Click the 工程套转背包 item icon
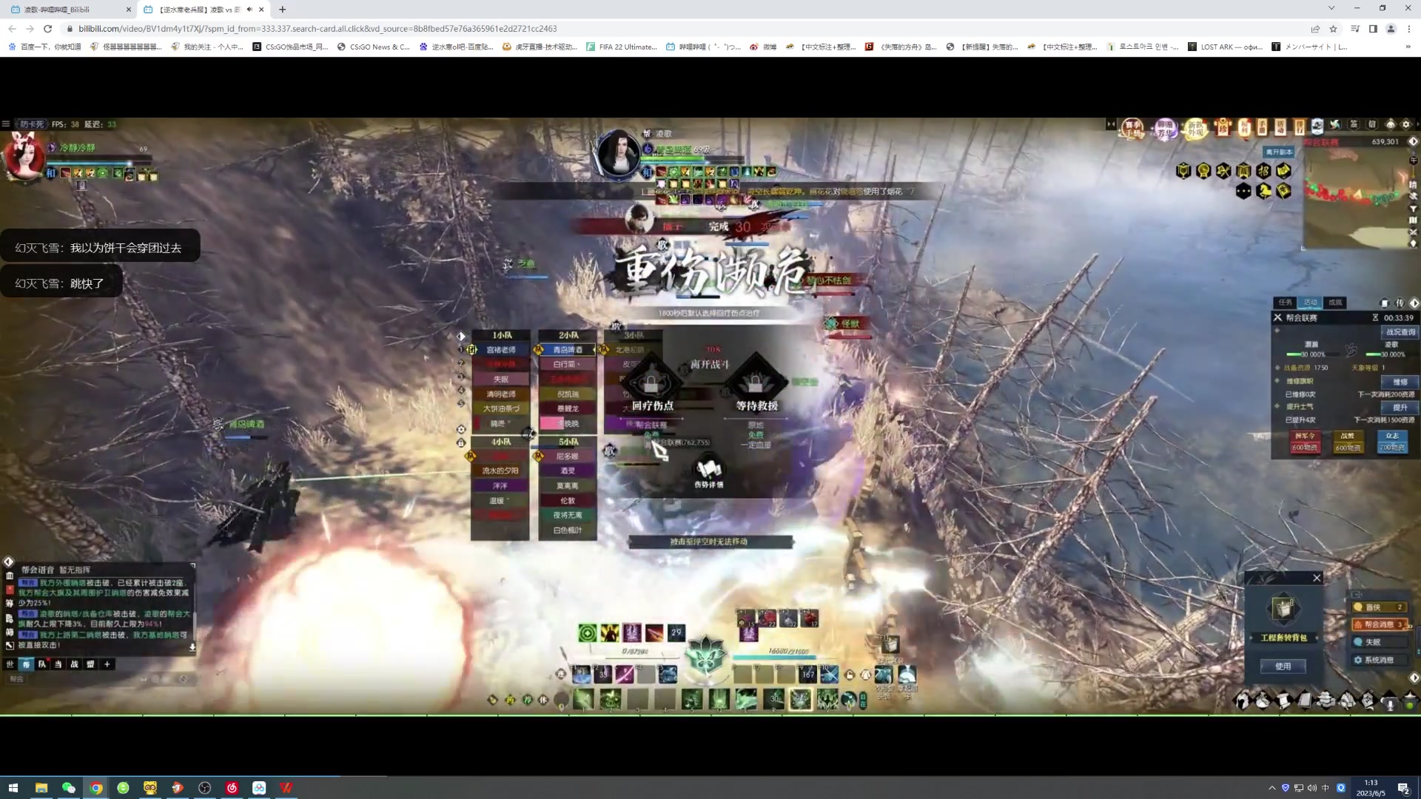This screenshot has height=799, width=1421. click(x=1283, y=608)
